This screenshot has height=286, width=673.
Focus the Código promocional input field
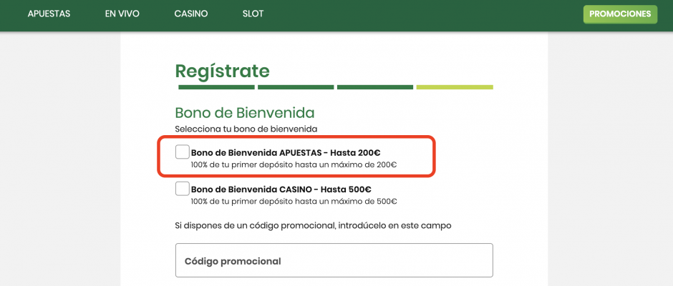coord(334,260)
